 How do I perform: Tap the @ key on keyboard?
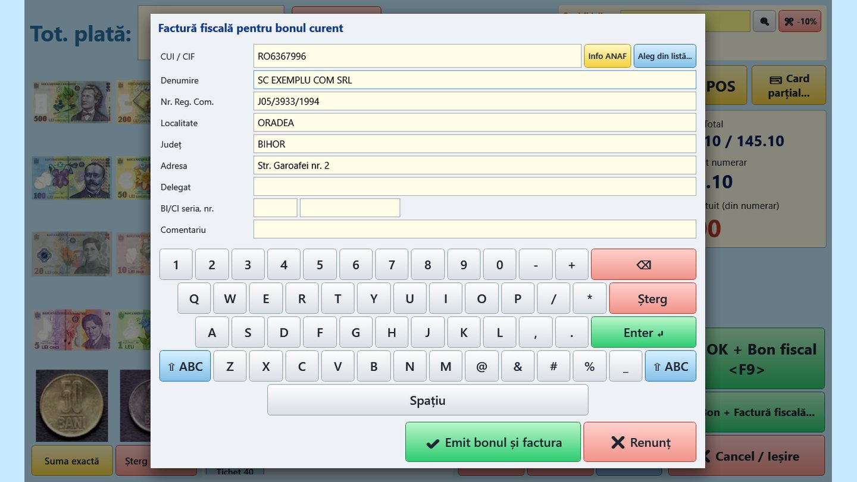pos(481,366)
